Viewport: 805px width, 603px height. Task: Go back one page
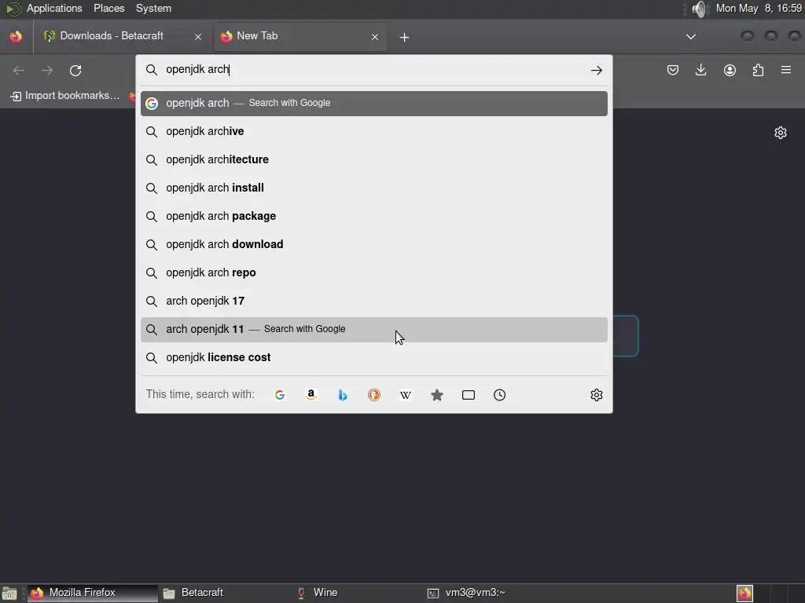[x=19, y=70]
